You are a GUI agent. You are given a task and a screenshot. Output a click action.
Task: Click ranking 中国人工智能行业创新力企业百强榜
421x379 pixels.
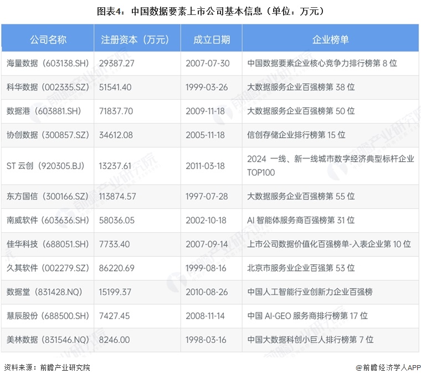point(310,292)
